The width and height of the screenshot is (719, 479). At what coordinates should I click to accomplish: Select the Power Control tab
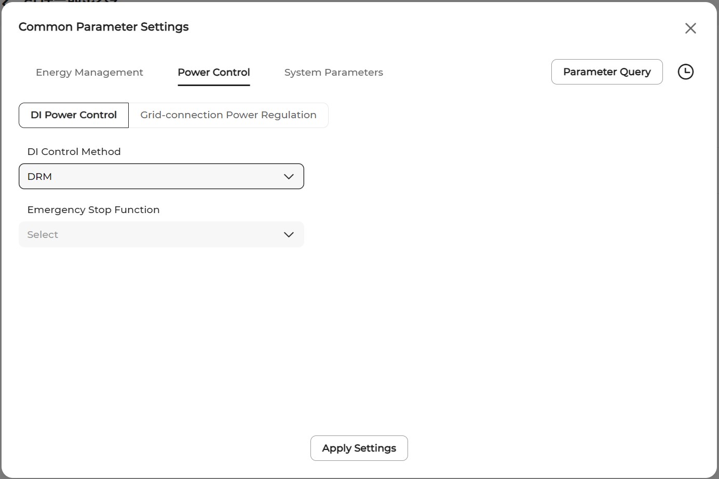coord(213,72)
